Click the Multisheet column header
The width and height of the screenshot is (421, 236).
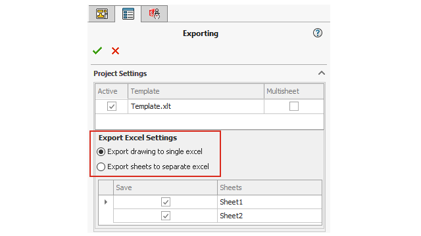294,91
